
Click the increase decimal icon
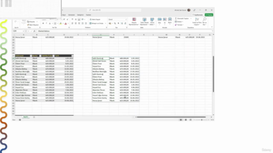[122, 23]
